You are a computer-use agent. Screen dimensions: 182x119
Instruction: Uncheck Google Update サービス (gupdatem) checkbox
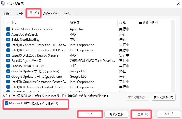click(x=8, y=77)
